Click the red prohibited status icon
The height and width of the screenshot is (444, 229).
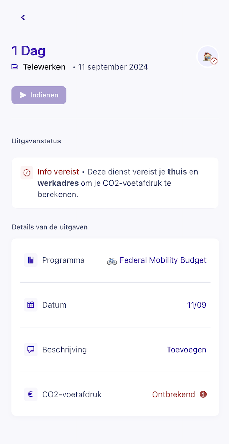point(27,172)
